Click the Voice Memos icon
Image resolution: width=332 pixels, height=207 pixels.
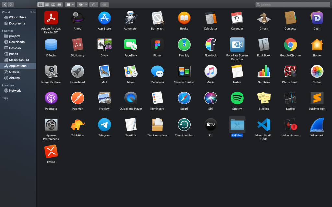pyautogui.click(x=290, y=125)
